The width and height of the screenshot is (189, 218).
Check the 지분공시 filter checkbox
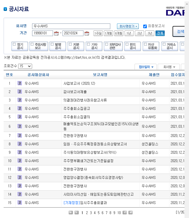point(70,44)
